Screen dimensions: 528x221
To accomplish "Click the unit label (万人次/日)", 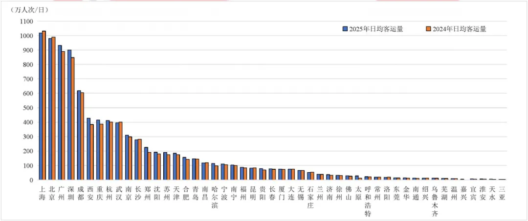I will (29, 10).
